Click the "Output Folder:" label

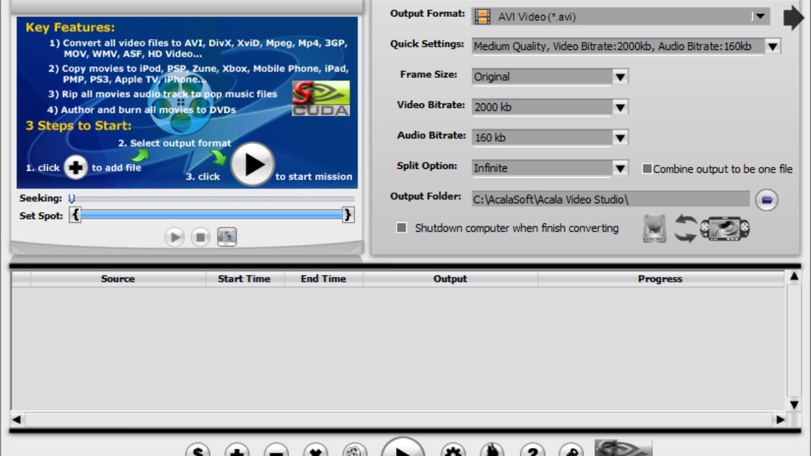[426, 196]
